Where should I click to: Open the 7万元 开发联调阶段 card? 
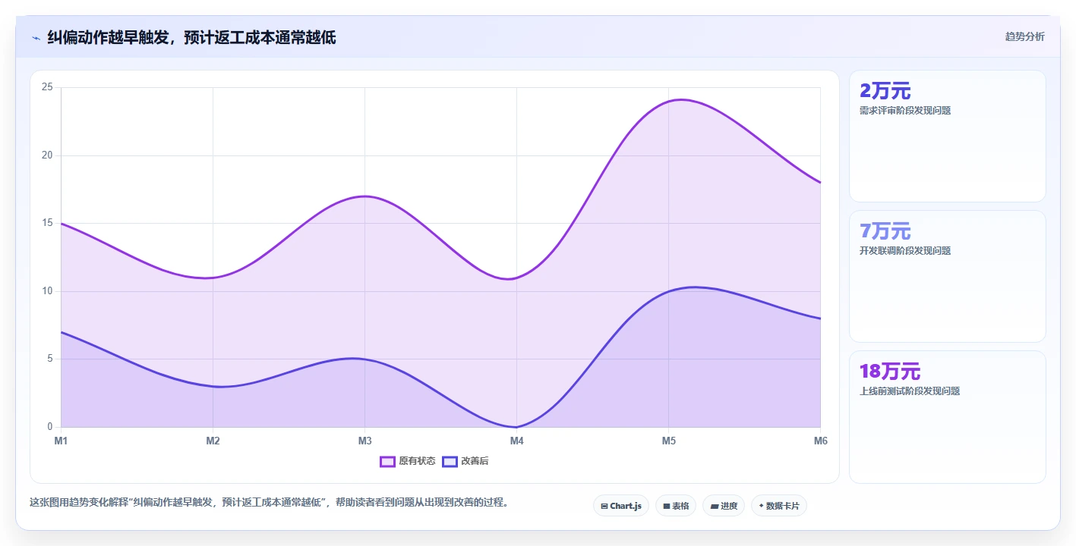[x=947, y=277]
